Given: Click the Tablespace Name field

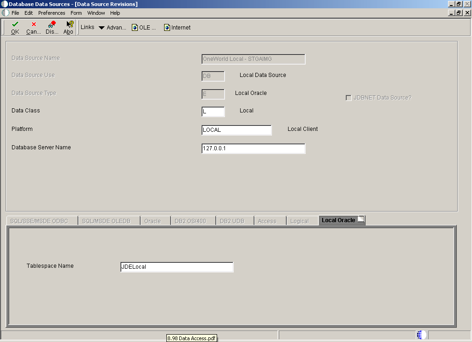Looking at the screenshot, I should pyautogui.click(x=177, y=267).
